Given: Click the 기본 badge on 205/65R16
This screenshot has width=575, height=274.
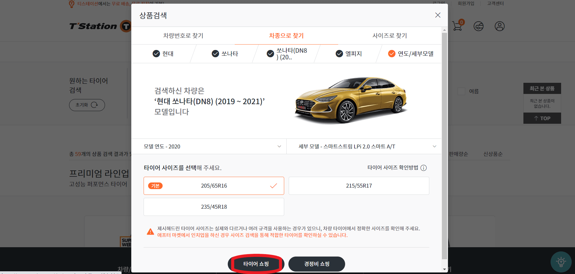Looking at the screenshot, I should tap(155, 186).
